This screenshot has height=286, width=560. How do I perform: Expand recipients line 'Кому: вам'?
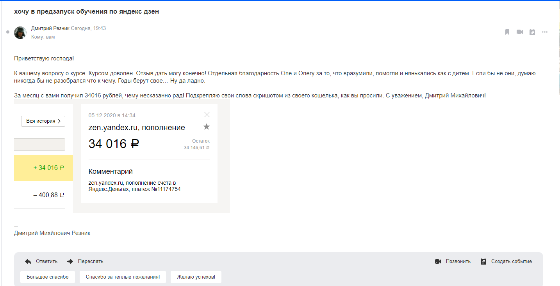43,37
